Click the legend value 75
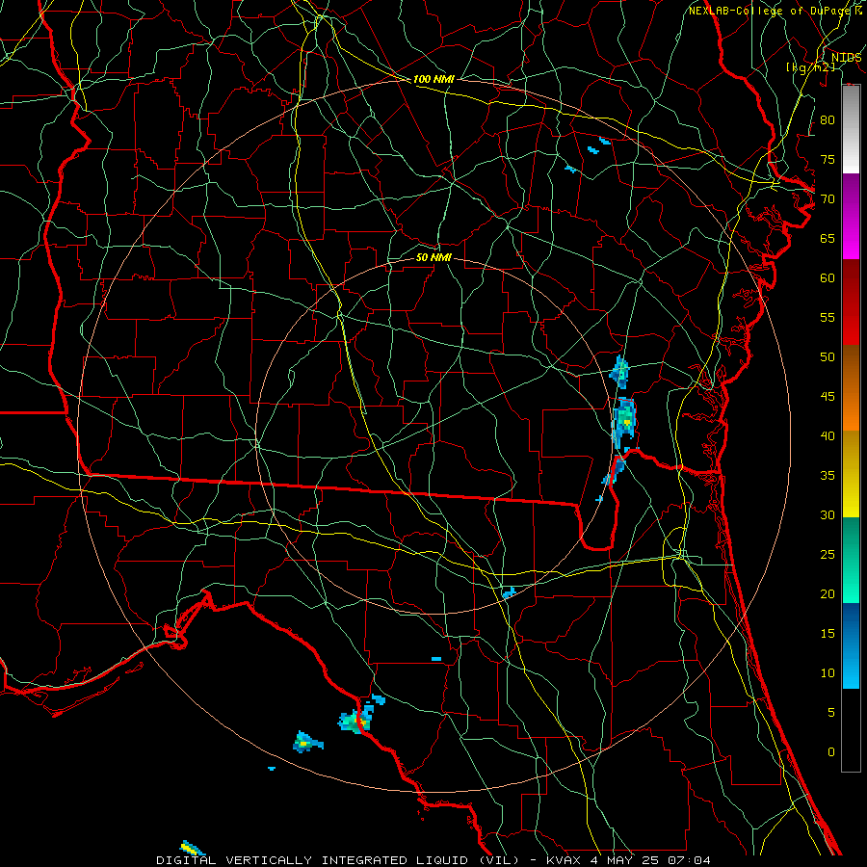Viewport: 867px width, 867px height. coord(828,160)
